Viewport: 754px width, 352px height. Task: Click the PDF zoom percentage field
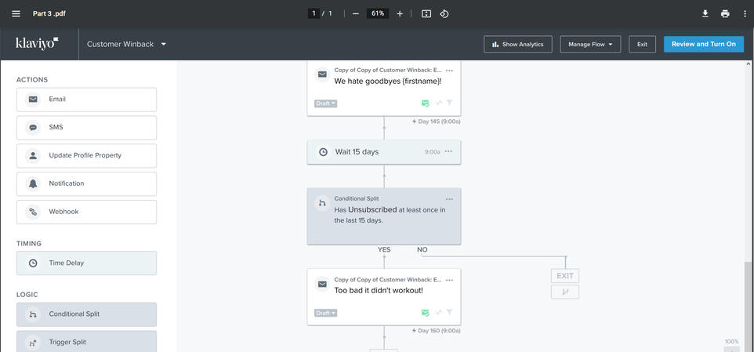[378, 13]
